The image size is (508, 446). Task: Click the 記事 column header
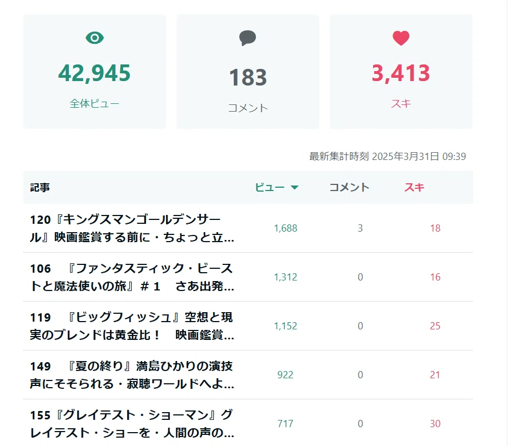point(40,187)
